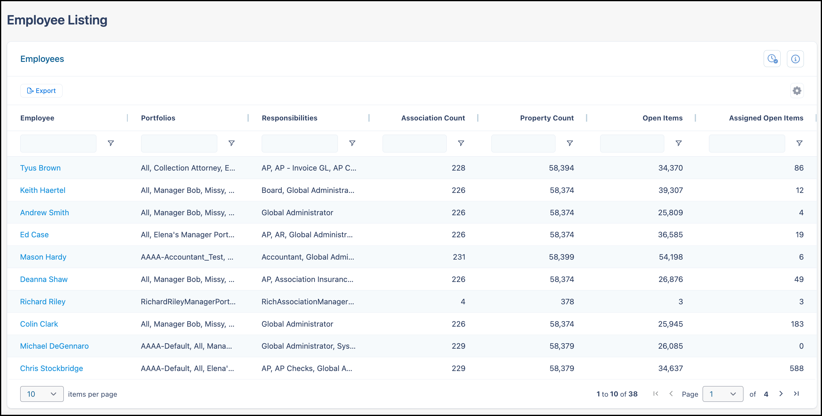Sort by the Responsibilities column header
The width and height of the screenshot is (822, 416).
290,118
